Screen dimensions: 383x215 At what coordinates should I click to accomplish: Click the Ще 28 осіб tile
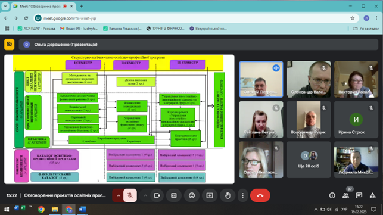tap(309, 160)
